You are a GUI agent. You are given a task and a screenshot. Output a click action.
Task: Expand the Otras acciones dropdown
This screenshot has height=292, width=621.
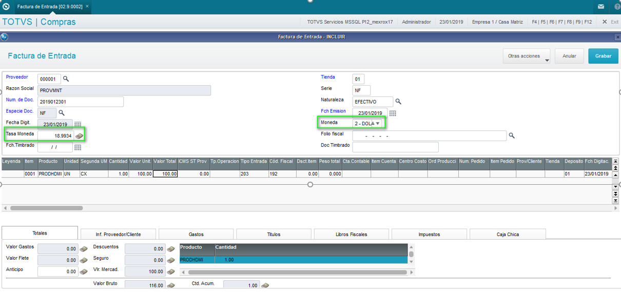tap(527, 56)
